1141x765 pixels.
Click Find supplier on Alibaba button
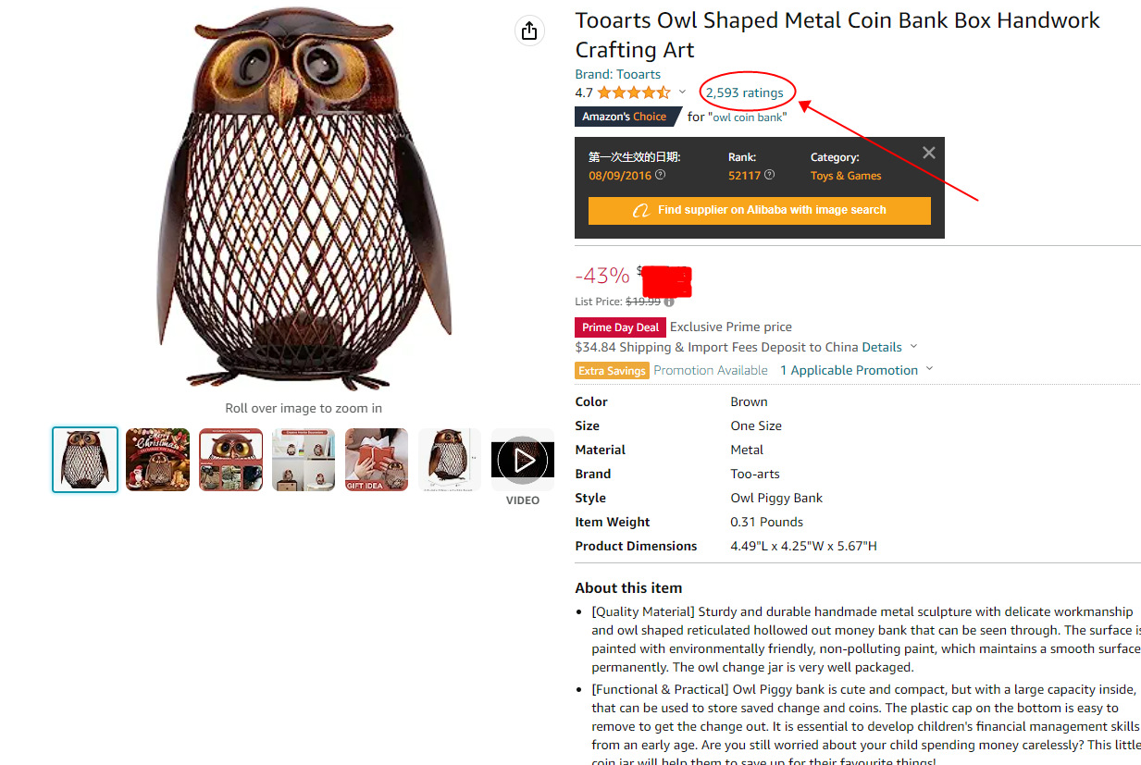759,210
